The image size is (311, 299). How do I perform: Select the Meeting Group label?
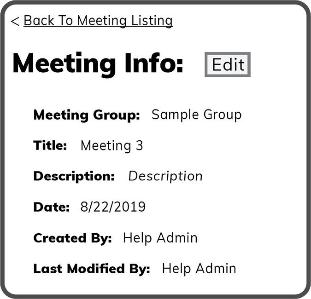87,115
